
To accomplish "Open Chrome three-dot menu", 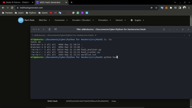I will click(189, 8).
